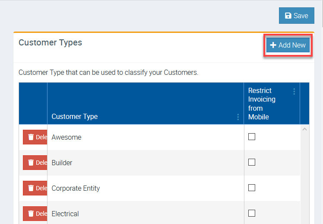
Task: Remove the Corporate Entity row via trash button
Action: pos(35,188)
